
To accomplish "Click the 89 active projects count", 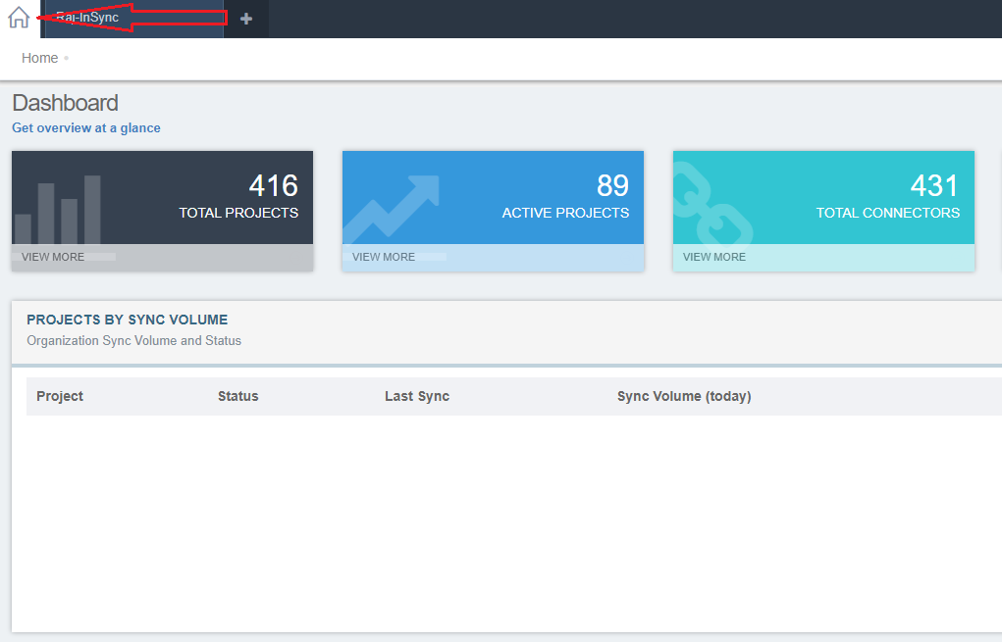I will 612,185.
